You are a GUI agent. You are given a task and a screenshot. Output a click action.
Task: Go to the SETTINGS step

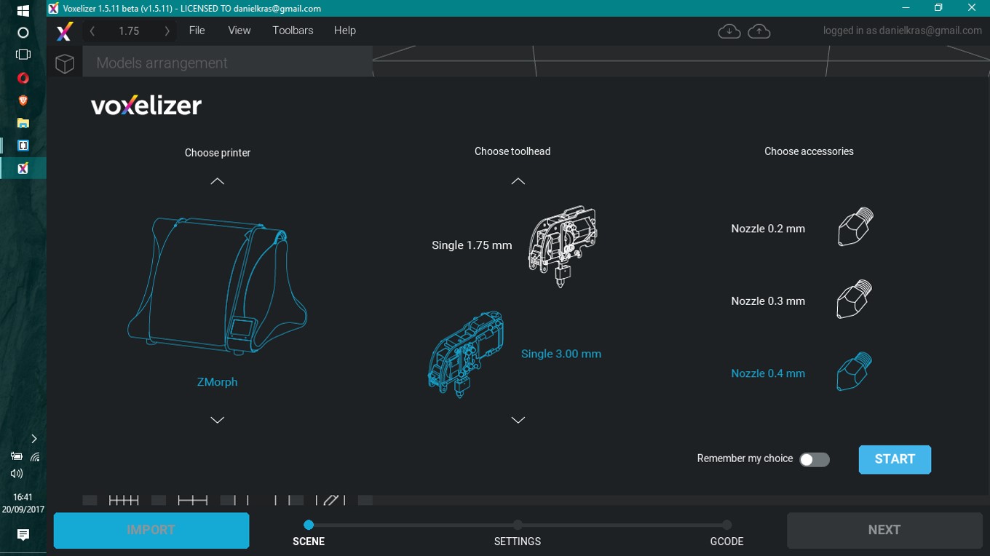pos(518,541)
